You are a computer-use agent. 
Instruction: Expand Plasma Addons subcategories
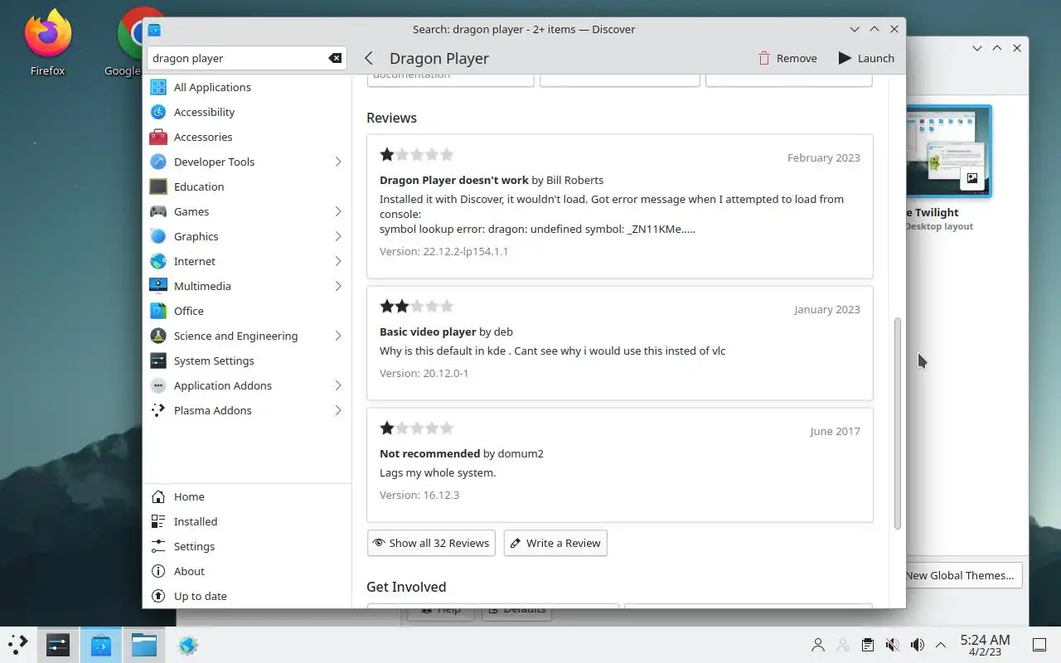[x=338, y=410]
